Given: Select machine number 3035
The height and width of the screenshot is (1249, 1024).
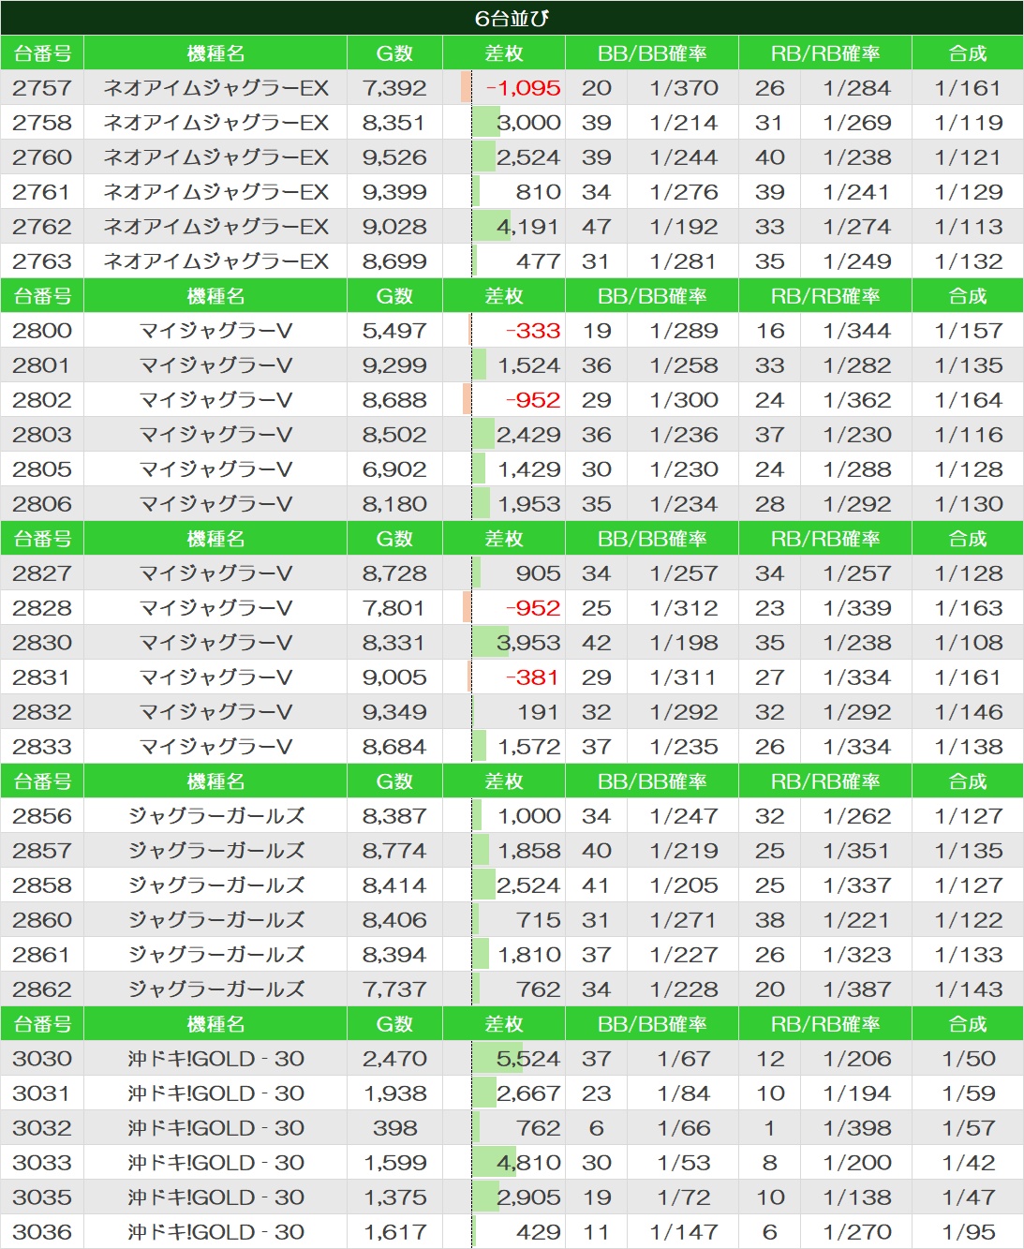Looking at the screenshot, I should click(x=42, y=1197).
